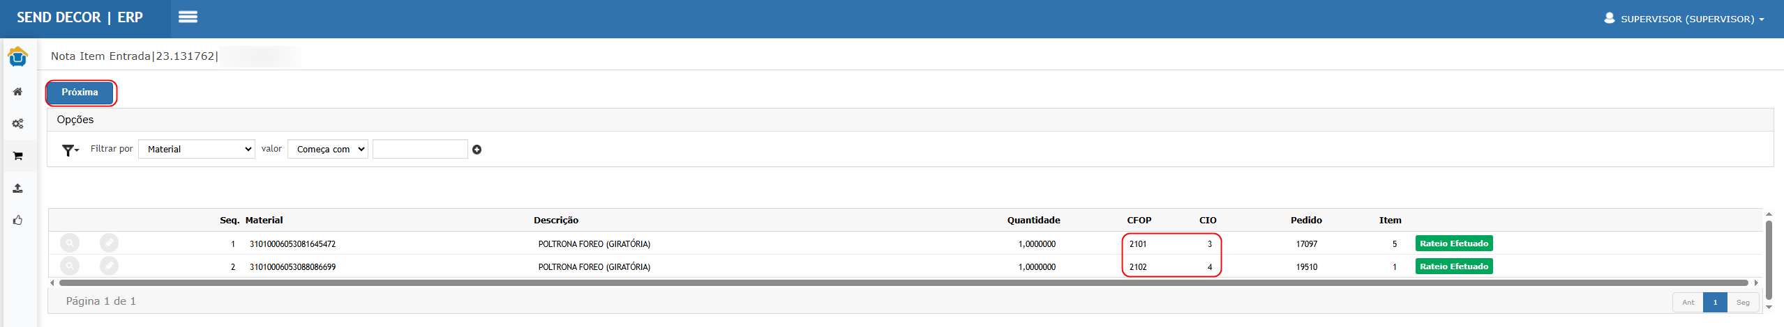The height and width of the screenshot is (327, 1784).
Task: View details of item Seq. 1 magnifier icon
Action: (x=70, y=243)
